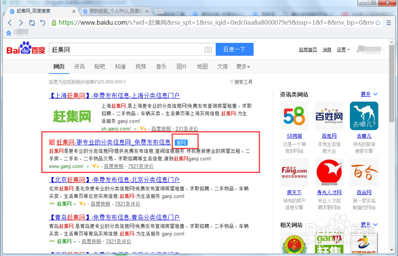Viewport: 398px width, 256px height.
Task: Click V3 credit badge next to sh.ganji.com
Action: (143, 129)
